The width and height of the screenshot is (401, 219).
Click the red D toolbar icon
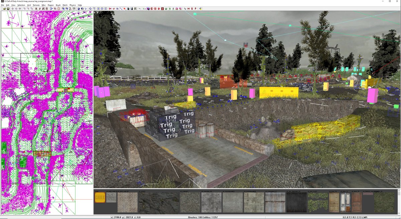coord(159,9)
